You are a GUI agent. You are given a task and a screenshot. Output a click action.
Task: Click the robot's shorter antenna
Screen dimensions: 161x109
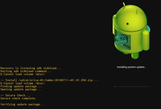(137, 12)
